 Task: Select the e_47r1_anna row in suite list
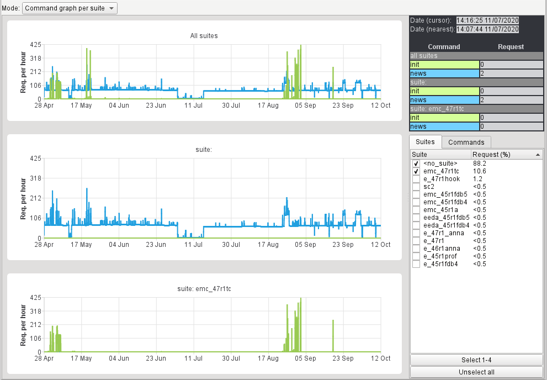click(444, 233)
